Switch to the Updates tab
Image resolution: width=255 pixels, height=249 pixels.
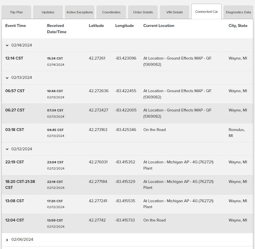coord(48,12)
